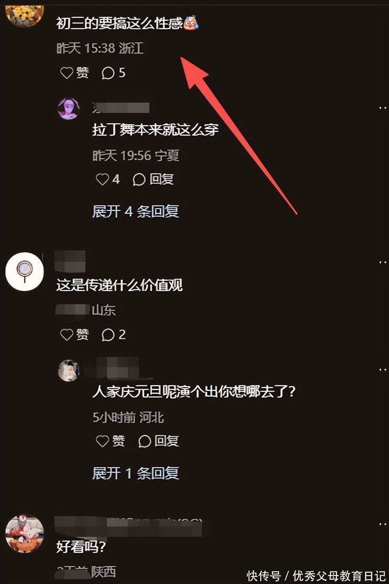Click 回复 under the 宁夏 reply
The height and width of the screenshot is (584, 389).
click(153, 179)
